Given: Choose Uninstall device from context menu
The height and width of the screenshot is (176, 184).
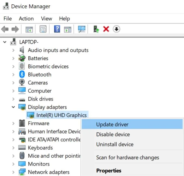Looking at the screenshot, I should 132,144.
